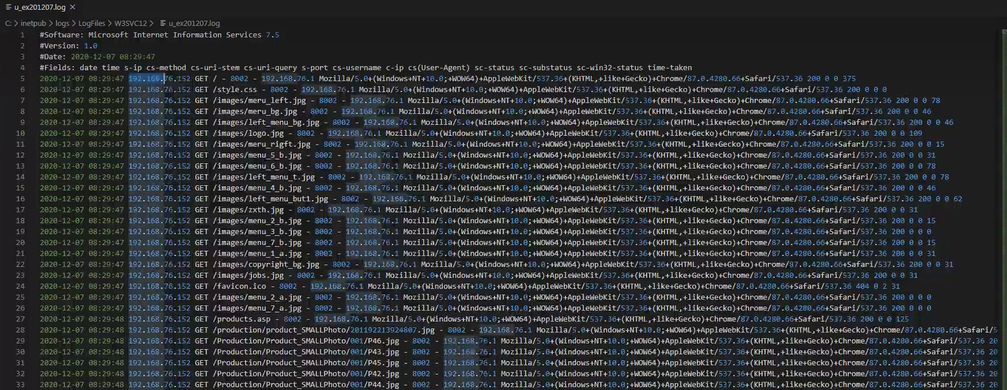
Task: Click the '/images/left_menu_t.jpg' request path
Action: pos(263,177)
